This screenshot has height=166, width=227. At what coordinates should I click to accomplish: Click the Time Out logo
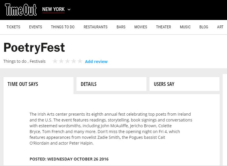(x=21, y=10)
